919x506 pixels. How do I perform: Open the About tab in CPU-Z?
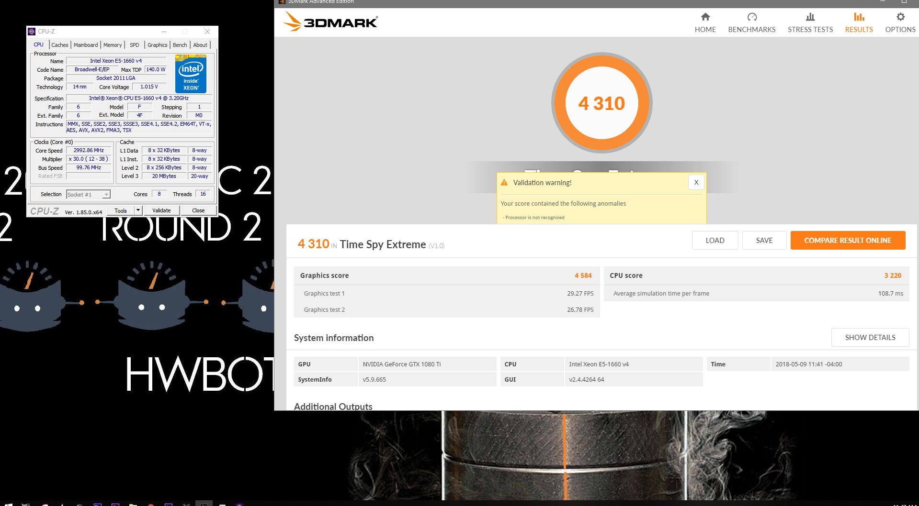coord(200,45)
